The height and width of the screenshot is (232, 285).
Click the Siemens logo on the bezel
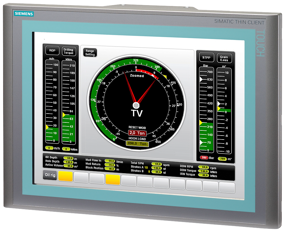pyautogui.click(x=24, y=13)
